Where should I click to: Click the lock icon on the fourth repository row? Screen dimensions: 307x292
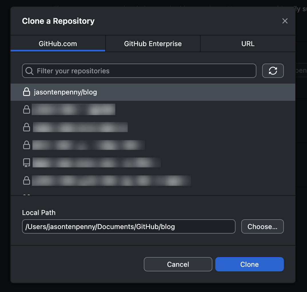click(27, 145)
